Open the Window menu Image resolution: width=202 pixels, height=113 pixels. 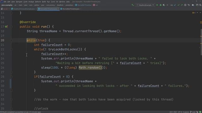pyautogui.click(x=62, y=2)
